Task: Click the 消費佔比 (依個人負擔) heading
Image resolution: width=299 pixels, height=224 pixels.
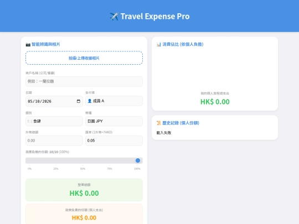Action: click(x=183, y=44)
